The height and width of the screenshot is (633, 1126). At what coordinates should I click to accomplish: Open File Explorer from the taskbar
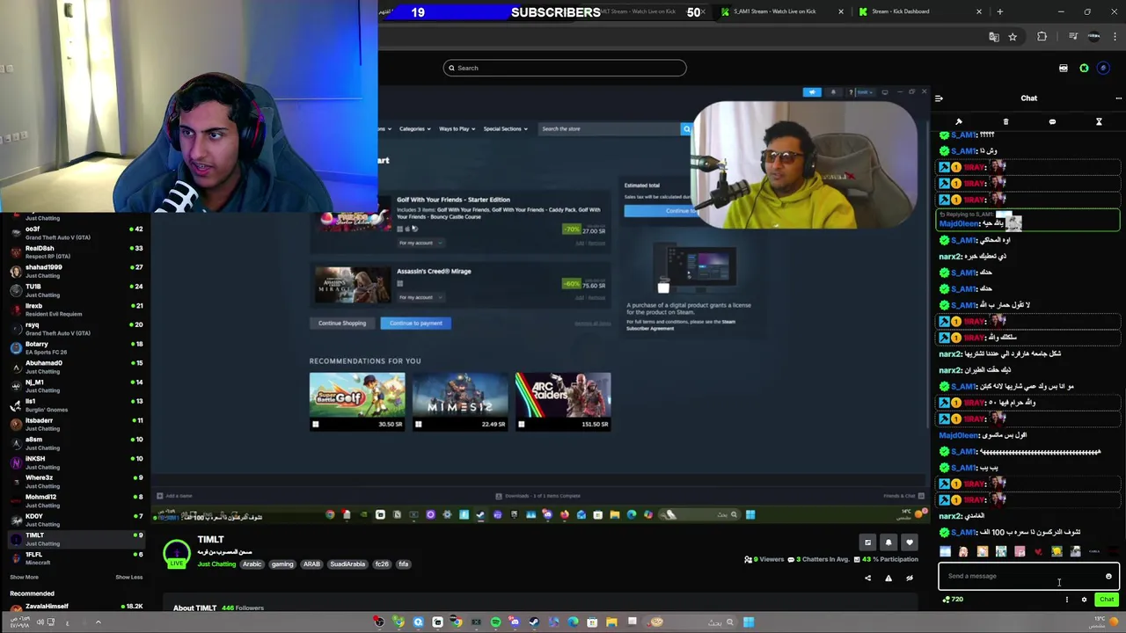click(611, 622)
